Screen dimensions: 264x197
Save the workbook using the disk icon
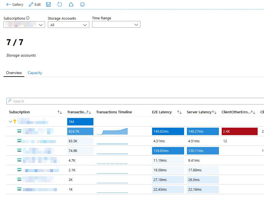(48, 4)
